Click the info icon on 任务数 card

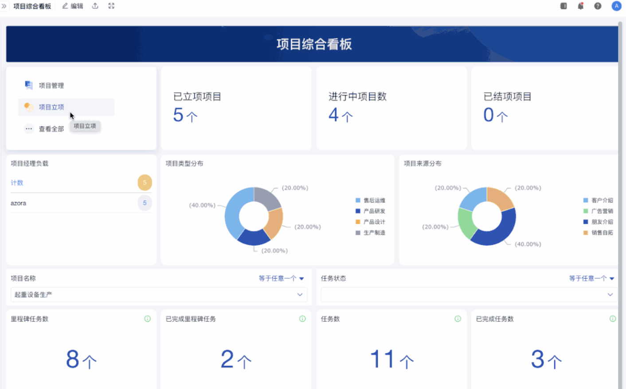pos(458,319)
